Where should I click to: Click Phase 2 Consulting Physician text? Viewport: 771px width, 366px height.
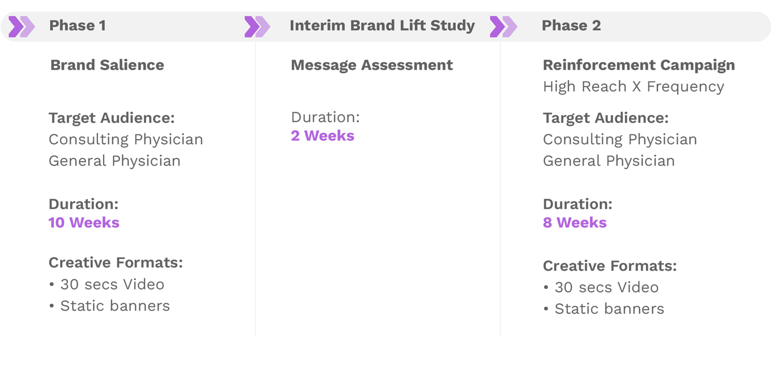(x=620, y=140)
